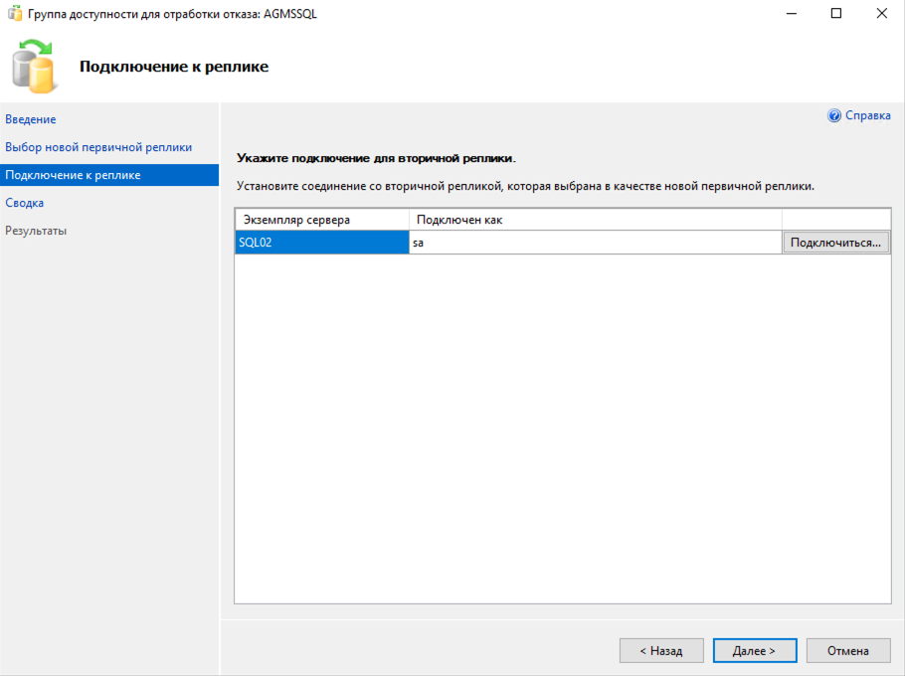Minimize the failover wizard window
Image resolution: width=905 pixels, height=676 pixels.
click(x=792, y=13)
